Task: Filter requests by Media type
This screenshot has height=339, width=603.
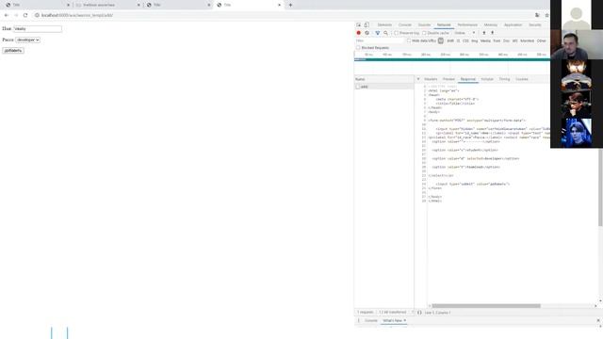Action: (x=485, y=40)
